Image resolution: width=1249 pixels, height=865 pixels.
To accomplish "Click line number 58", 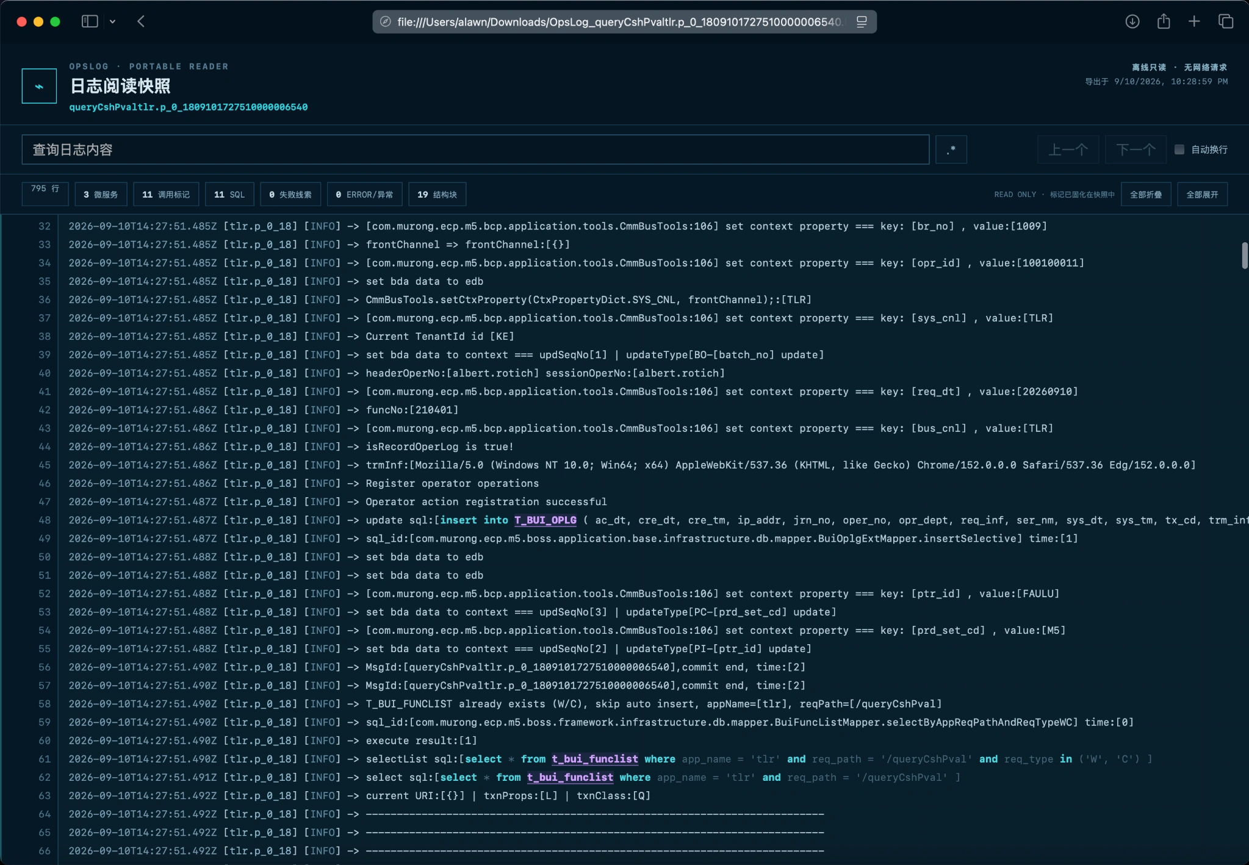I will pos(45,703).
